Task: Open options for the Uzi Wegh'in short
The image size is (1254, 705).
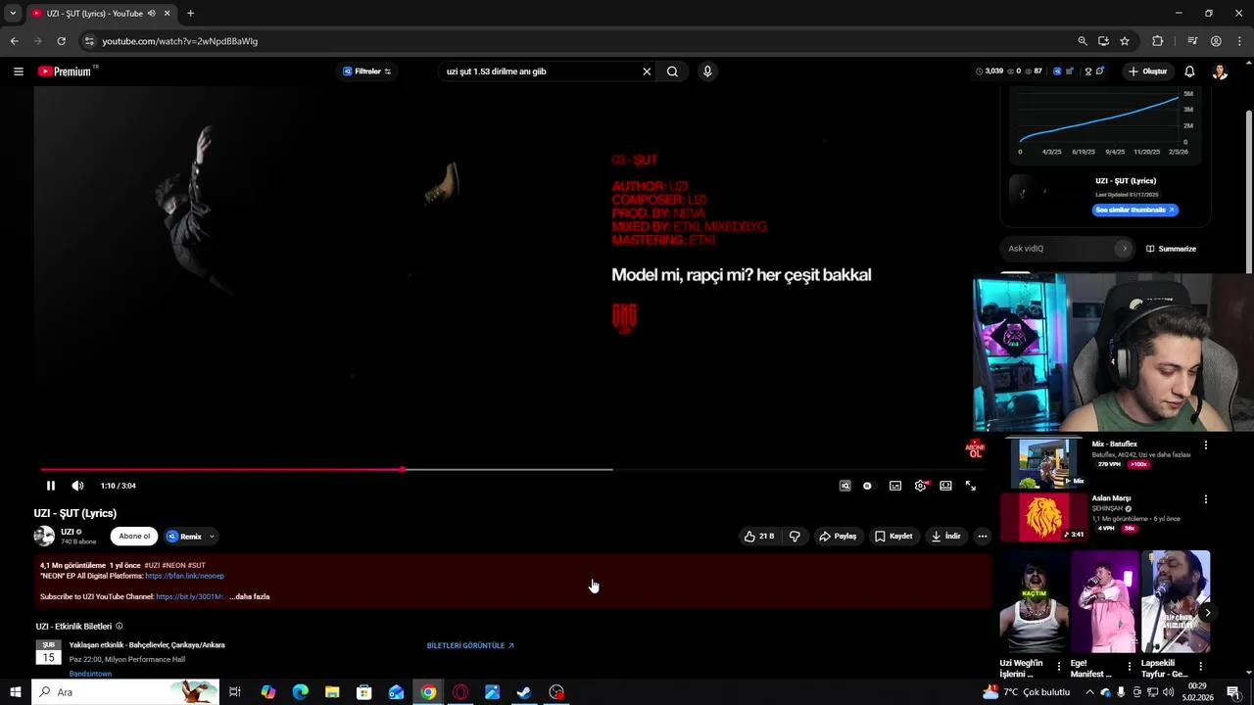Action: (1059, 667)
